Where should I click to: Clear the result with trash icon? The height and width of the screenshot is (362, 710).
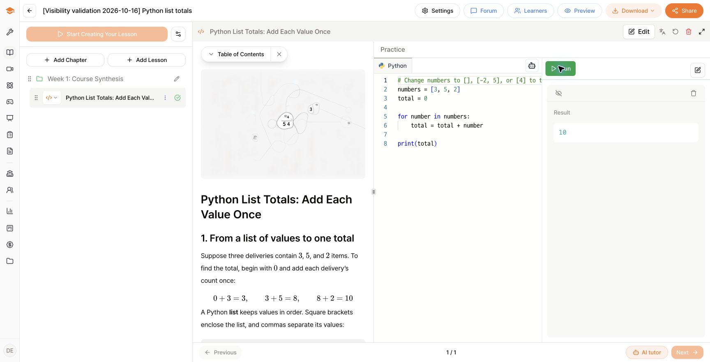(694, 93)
